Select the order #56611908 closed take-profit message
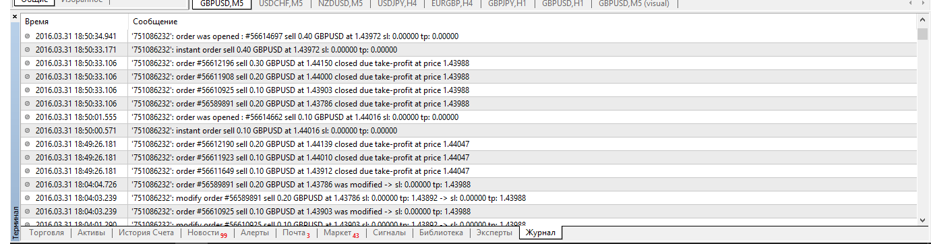The height and width of the screenshot is (244, 931). coord(301,77)
